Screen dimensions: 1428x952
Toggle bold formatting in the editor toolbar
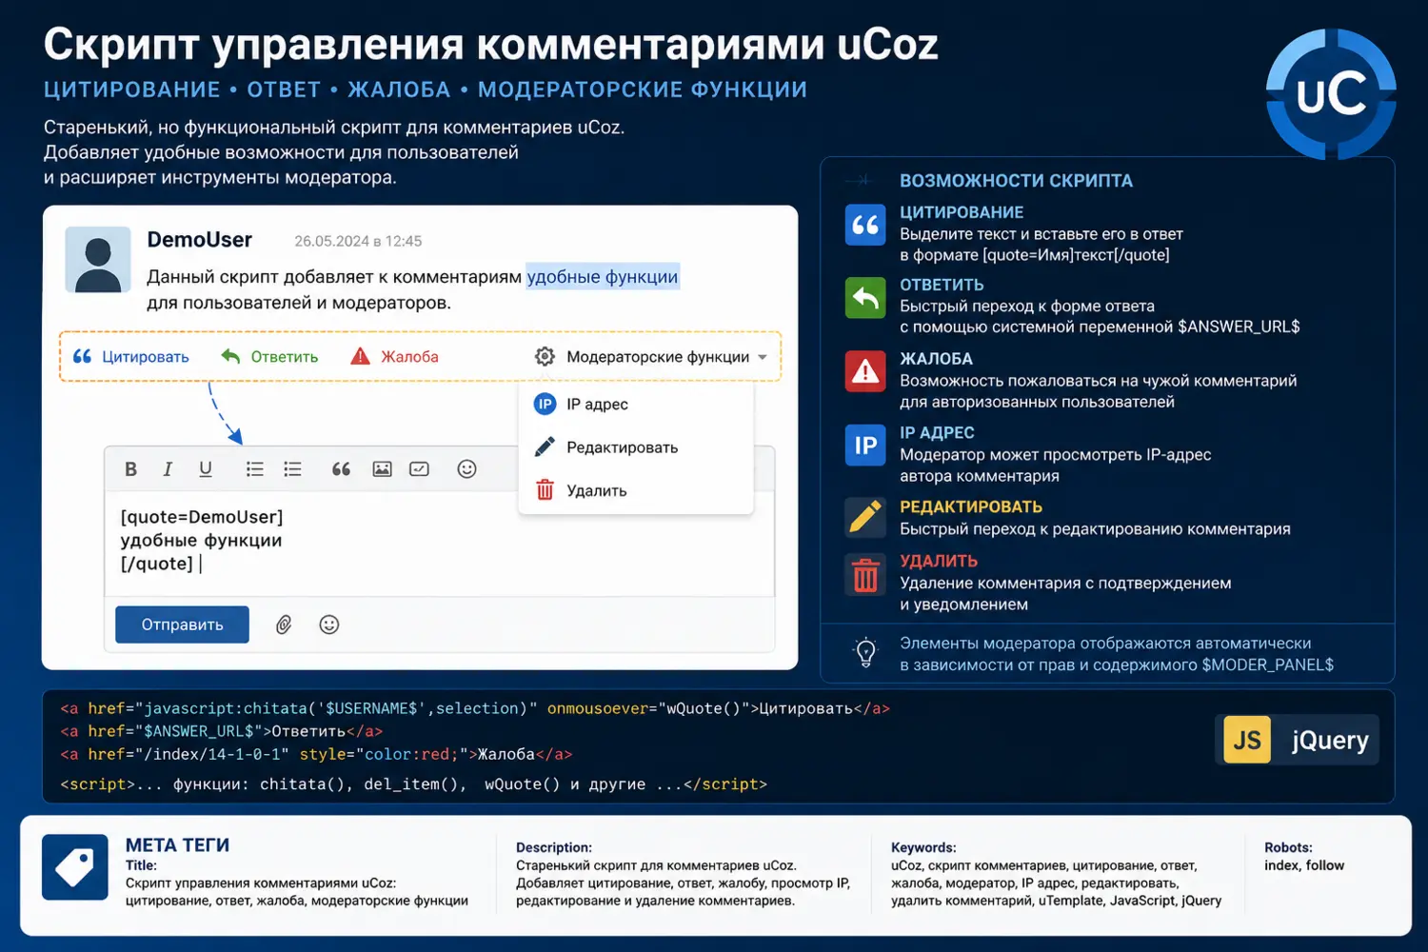point(131,469)
